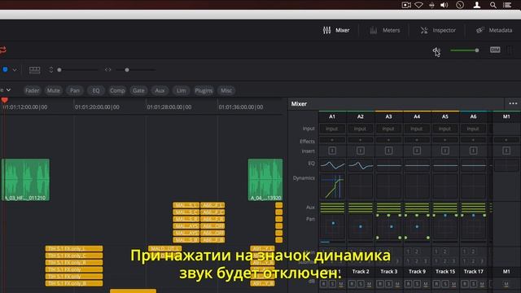The image size is (521, 293).
Task: Toggle Gate automation button
Action: click(x=138, y=90)
